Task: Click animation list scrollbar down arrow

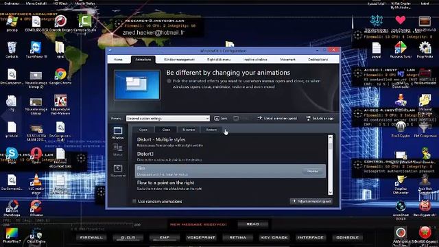Action: point(330,192)
